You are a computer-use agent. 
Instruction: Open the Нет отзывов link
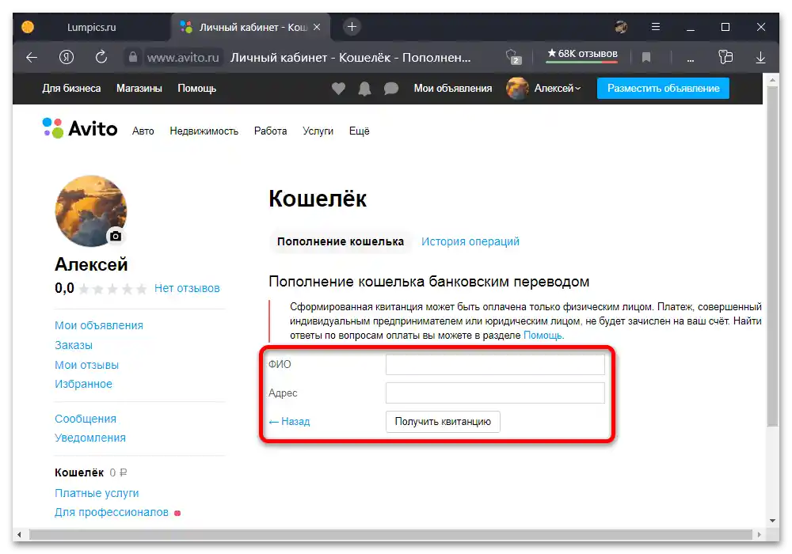pos(187,289)
